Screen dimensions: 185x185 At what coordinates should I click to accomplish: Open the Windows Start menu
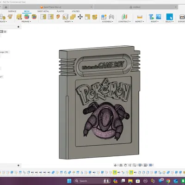[x=69, y=181]
